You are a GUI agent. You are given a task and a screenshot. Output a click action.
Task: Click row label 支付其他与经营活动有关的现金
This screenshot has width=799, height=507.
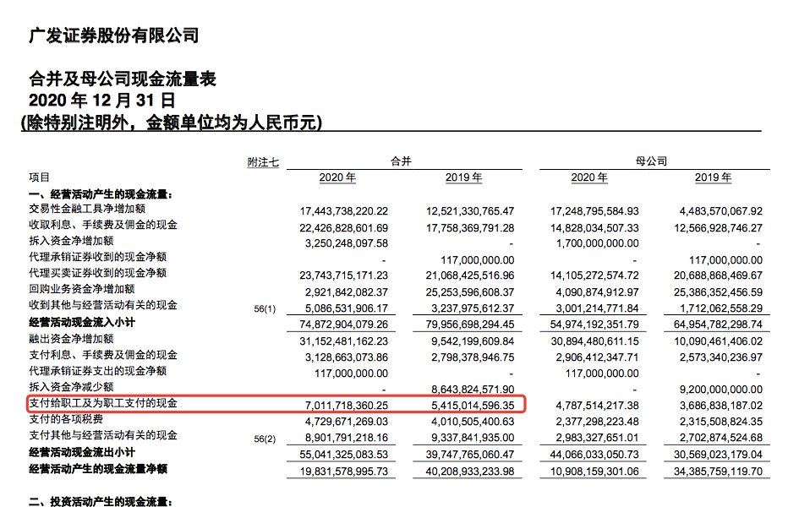click(x=103, y=435)
